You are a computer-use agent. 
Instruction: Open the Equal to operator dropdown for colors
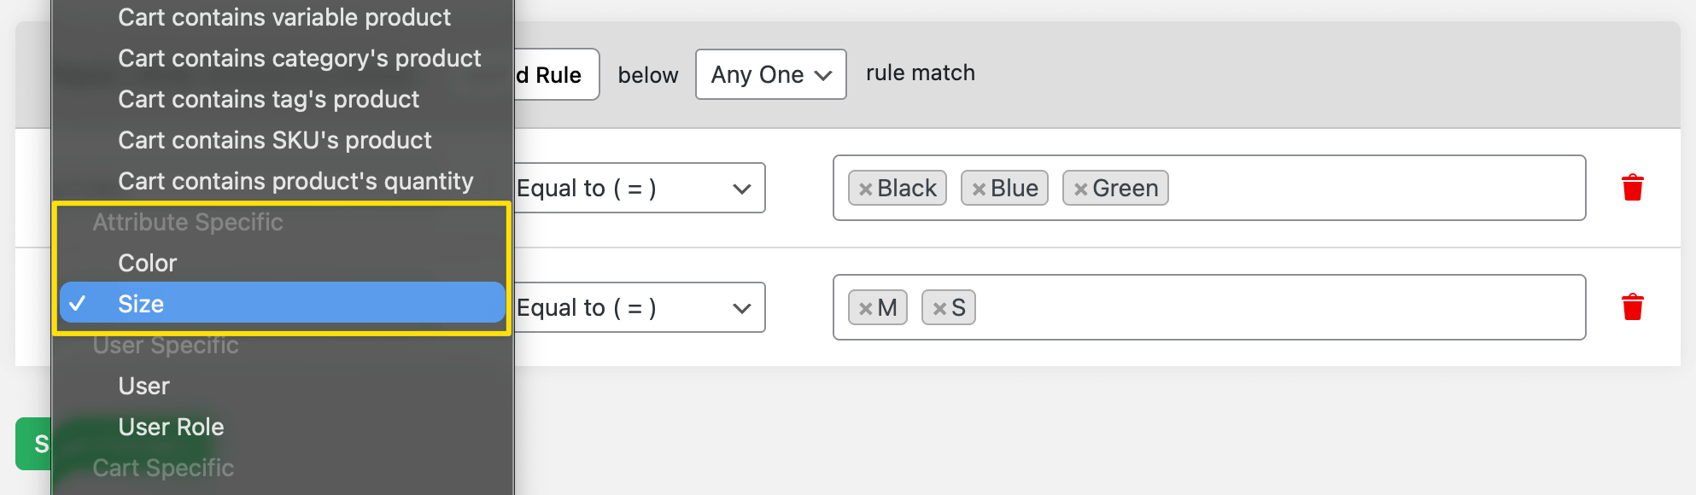click(639, 188)
